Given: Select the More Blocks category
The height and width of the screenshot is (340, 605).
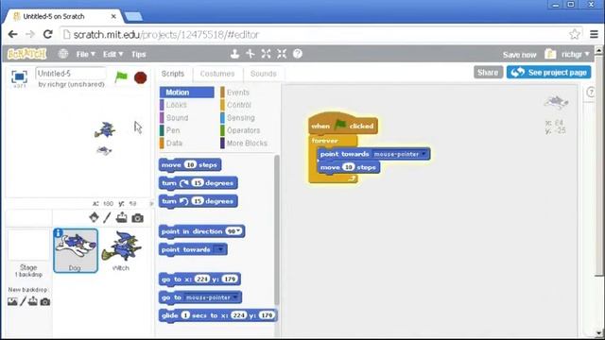Looking at the screenshot, I should [x=247, y=143].
